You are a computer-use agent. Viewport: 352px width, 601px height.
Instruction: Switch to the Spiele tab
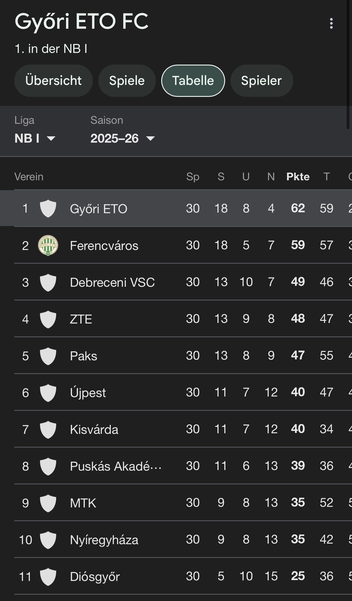point(127,81)
